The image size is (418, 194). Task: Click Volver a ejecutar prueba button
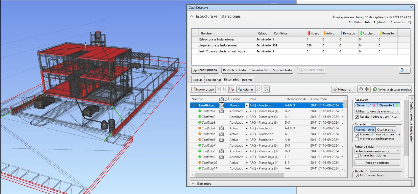pos(392,89)
